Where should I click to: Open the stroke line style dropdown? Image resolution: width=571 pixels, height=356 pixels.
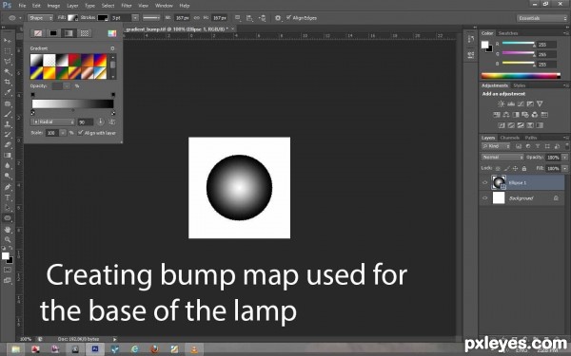pos(151,18)
